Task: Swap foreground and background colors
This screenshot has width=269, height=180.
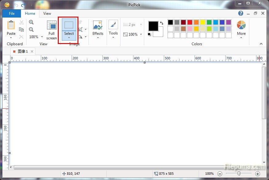Action: tap(162, 23)
